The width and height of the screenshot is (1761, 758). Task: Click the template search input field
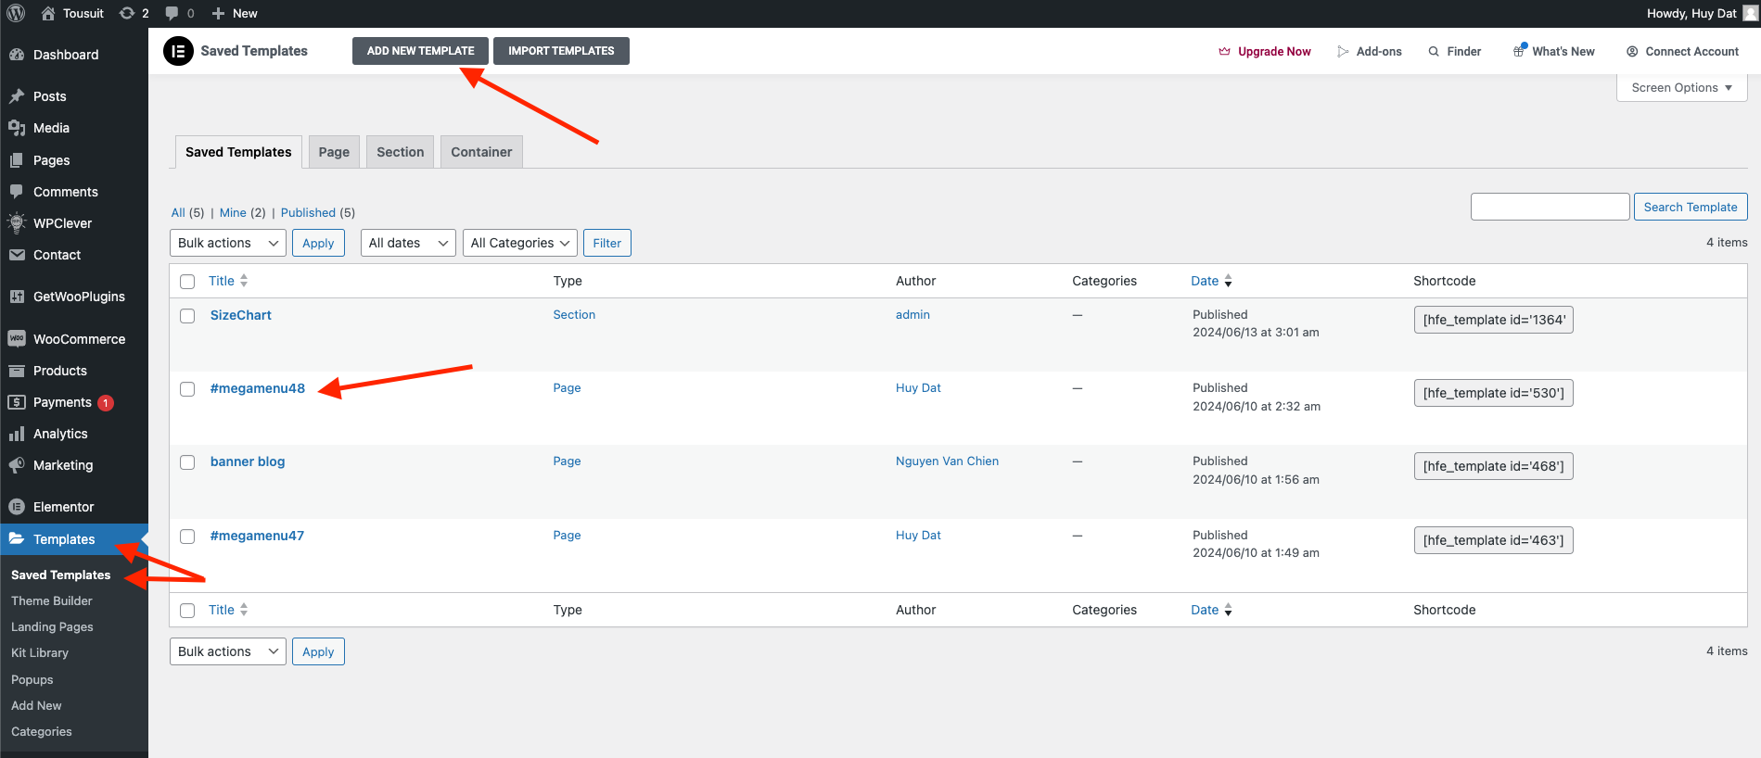pyautogui.click(x=1550, y=207)
